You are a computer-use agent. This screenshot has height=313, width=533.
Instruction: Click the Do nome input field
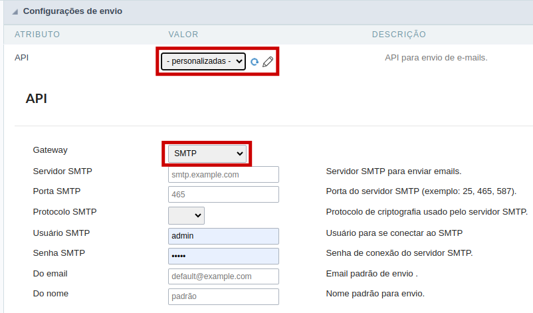tap(223, 296)
